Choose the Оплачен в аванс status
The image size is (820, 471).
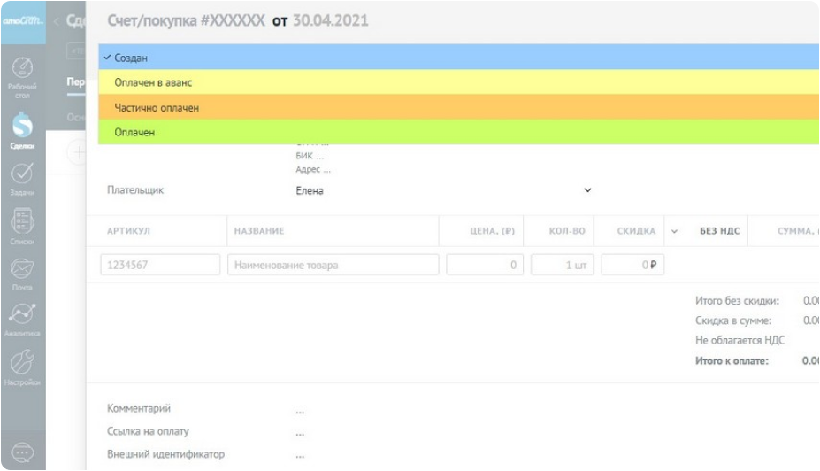pyautogui.click(x=153, y=82)
